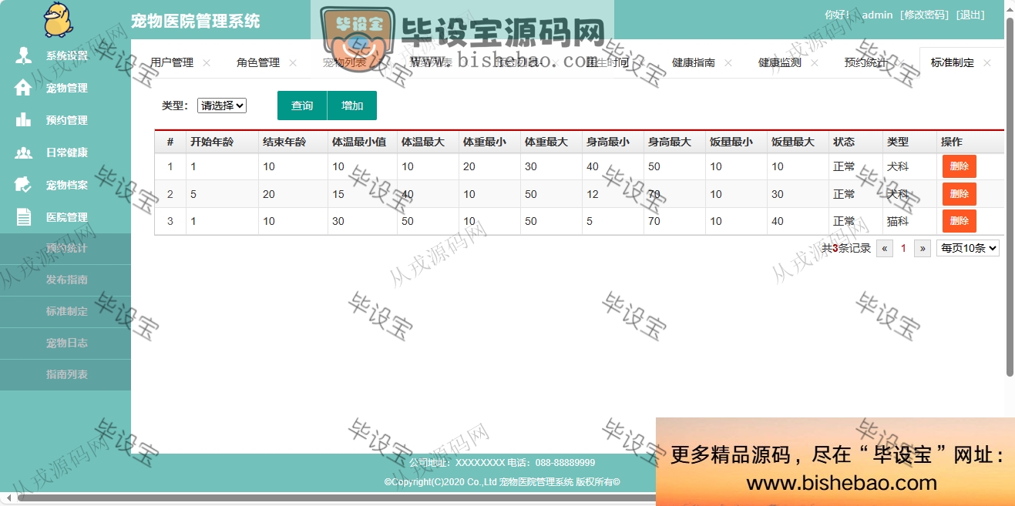The width and height of the screenshot is (1015, 506).
Task: Click the duck logo in the header
Action: (x=59, y=19)
